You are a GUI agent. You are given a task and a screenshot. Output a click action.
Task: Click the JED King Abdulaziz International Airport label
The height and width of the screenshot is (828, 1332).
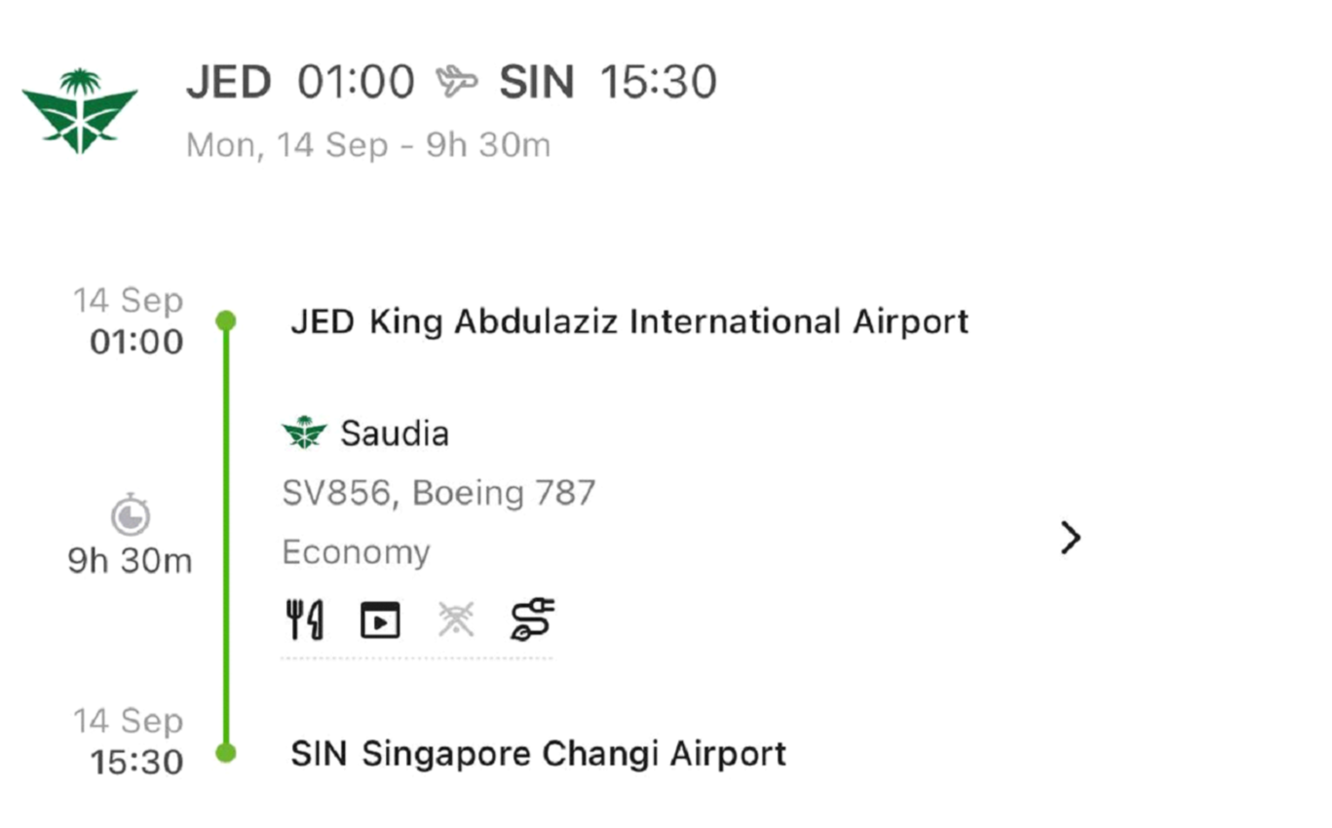[629, 321]
